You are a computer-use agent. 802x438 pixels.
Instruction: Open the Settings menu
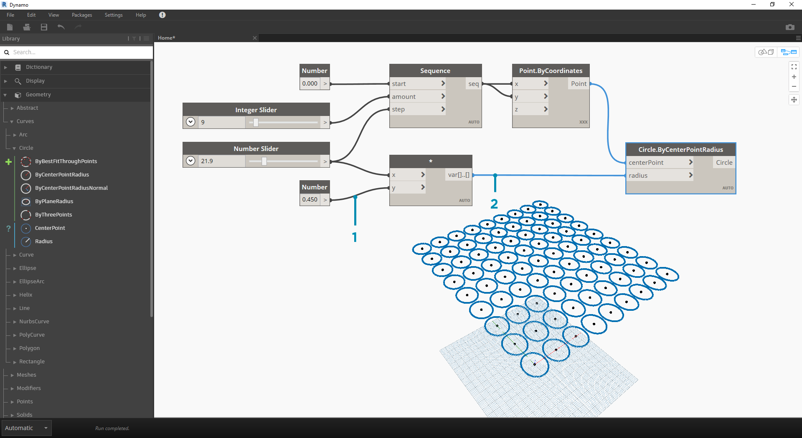pos(113,15)
